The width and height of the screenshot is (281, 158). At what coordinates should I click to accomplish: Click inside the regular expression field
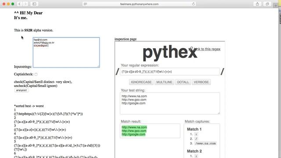pyautogui.click(x=170, y=72)
